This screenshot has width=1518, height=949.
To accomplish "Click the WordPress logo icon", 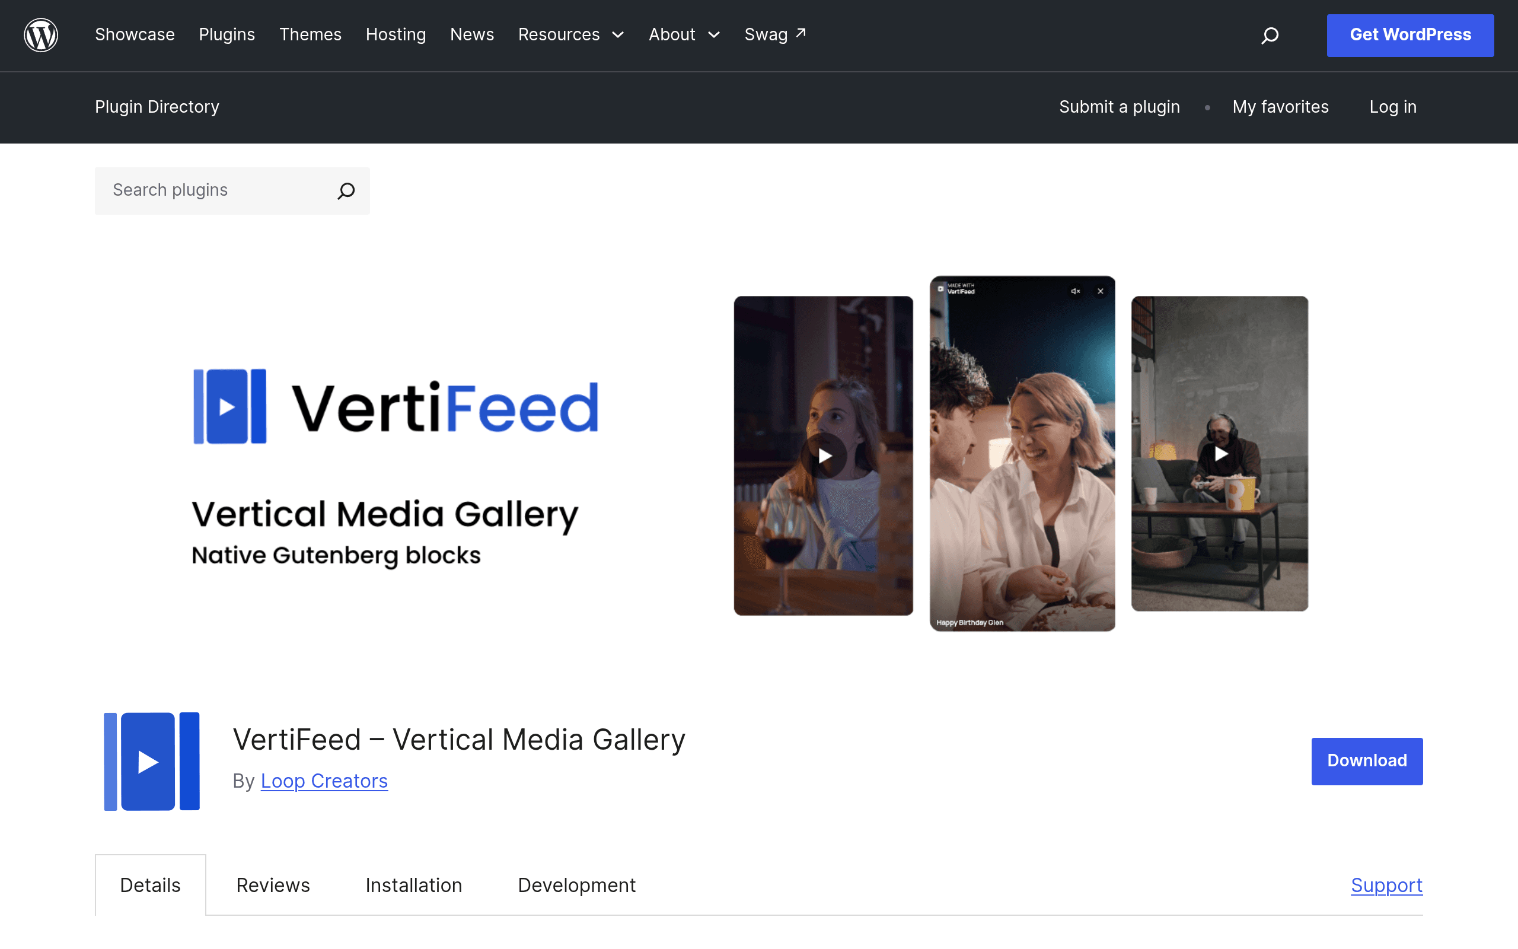I will [41, 35].
